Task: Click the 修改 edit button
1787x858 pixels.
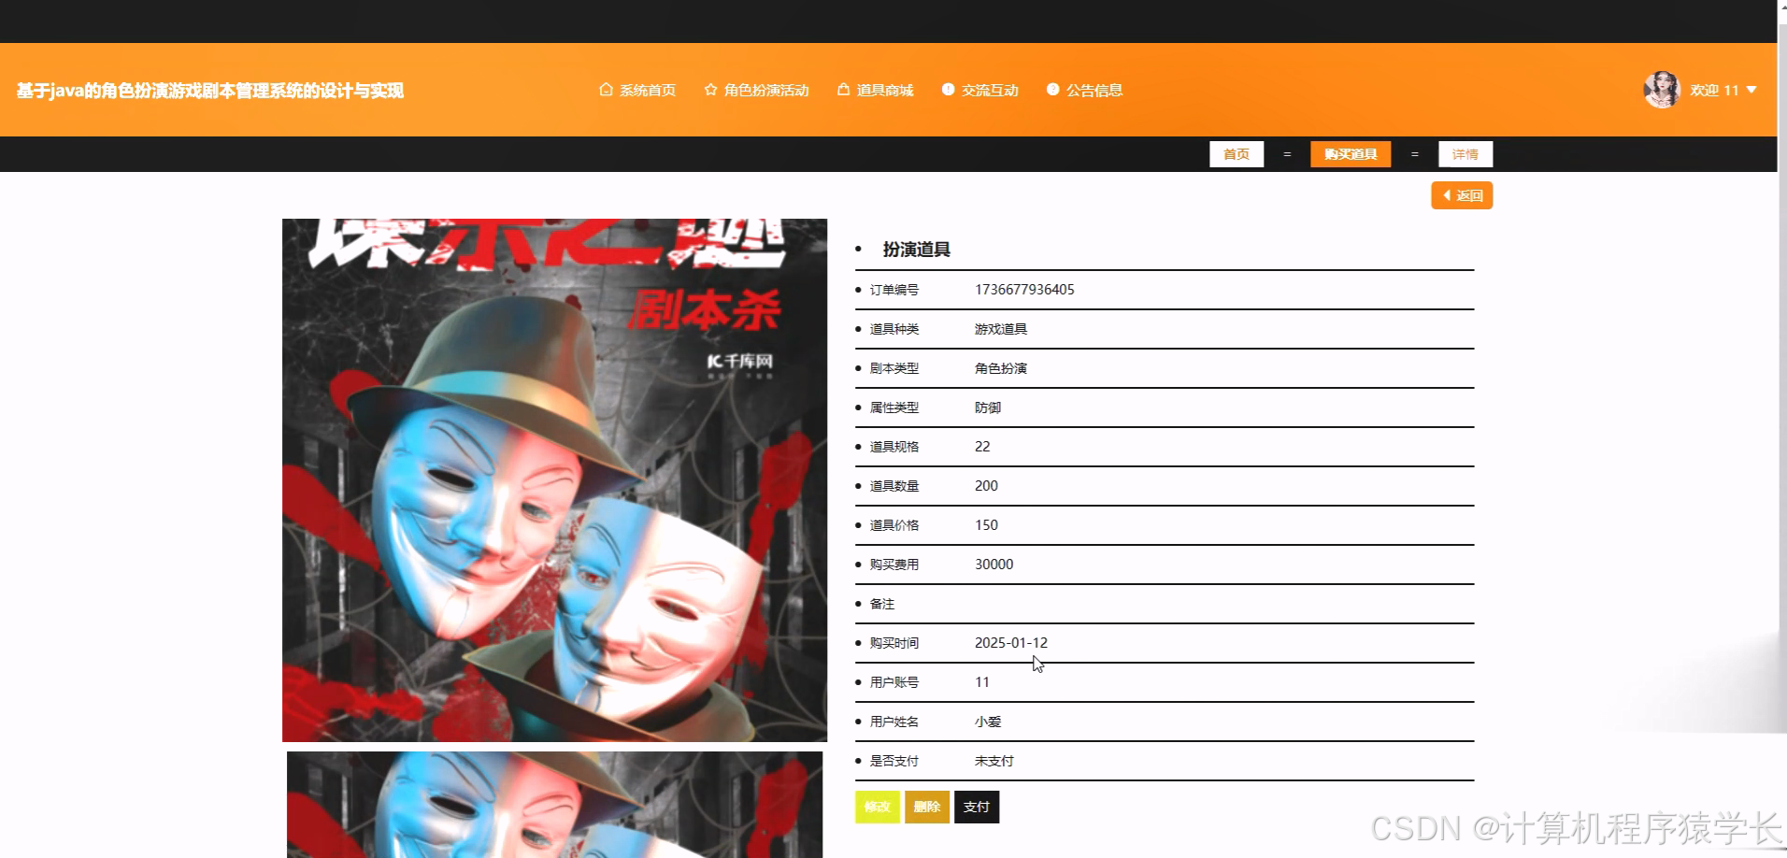Action: tap(877, 807)
